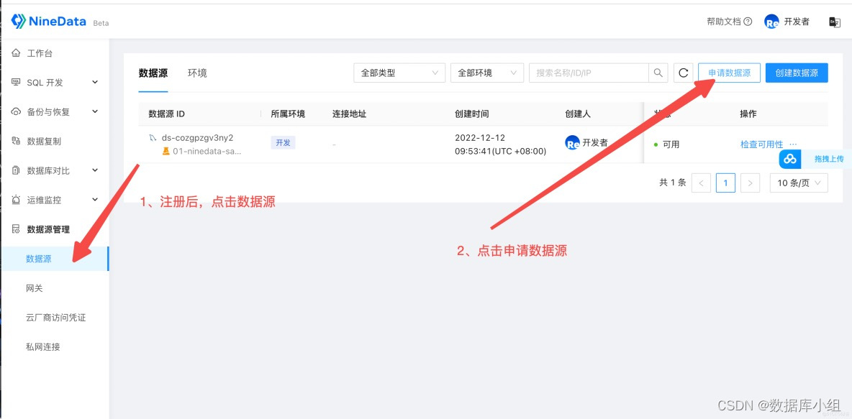
Task: Click the 拖拽上传 label
Action: (829, 159)
